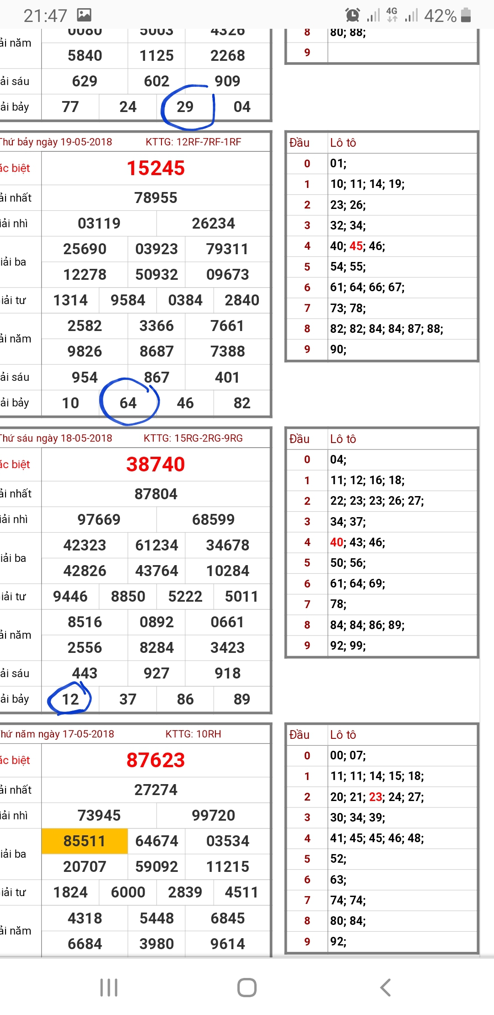Tap Lô tô row '22; 23; 23; 26; 27;'

377,501
